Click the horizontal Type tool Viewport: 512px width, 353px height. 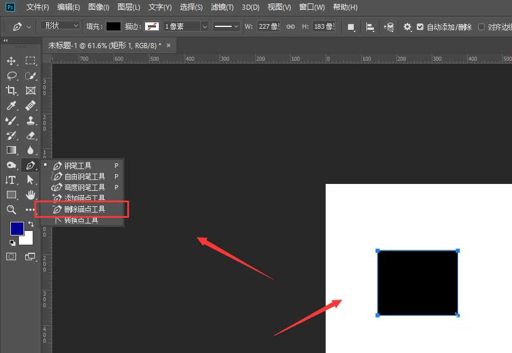click(x=11, y=180)
